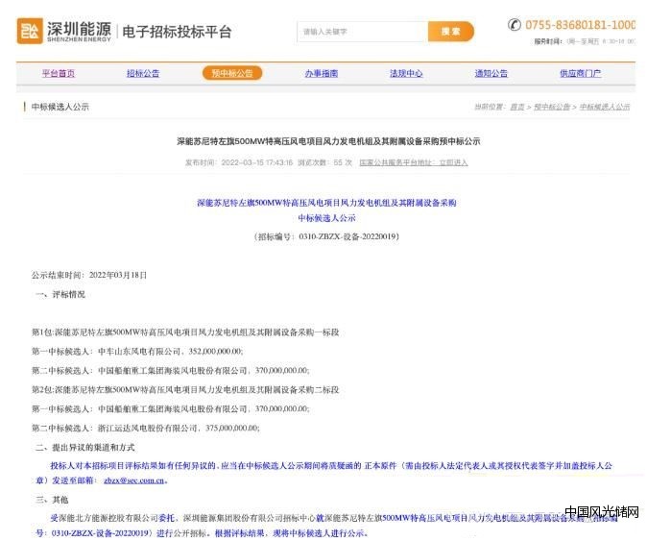Click the 招标编号 0310-ZBZX-设备-20220019 line

coord(326,236)
